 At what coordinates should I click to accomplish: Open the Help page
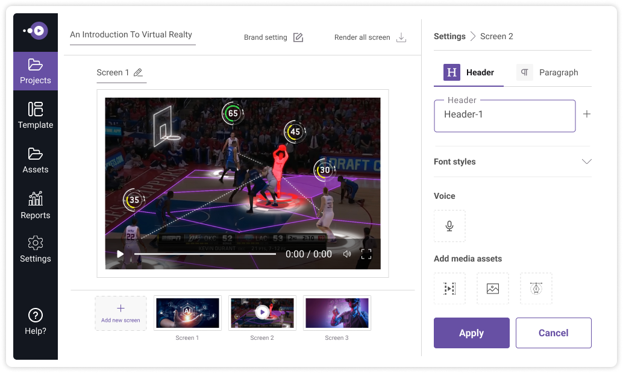click(x=36, y=321)
